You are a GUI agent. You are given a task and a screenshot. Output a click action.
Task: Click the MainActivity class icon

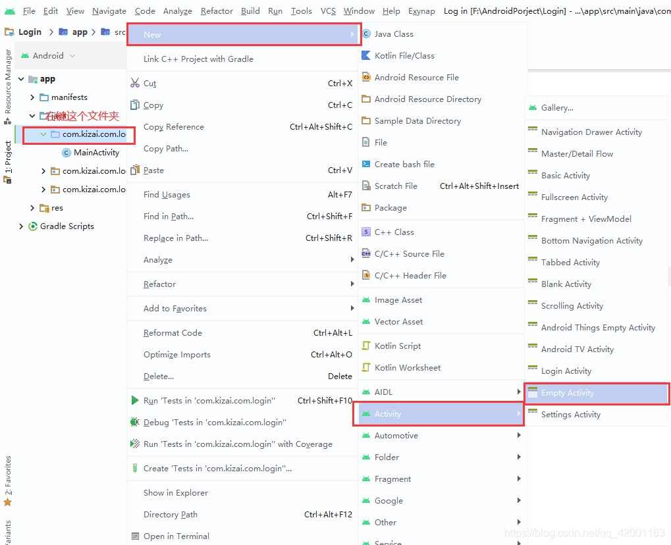(67, 153)
